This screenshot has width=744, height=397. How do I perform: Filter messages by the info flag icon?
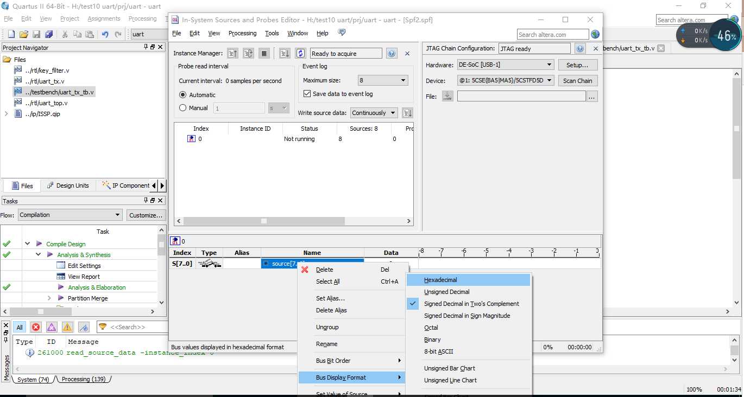click(x=84, y=327)
